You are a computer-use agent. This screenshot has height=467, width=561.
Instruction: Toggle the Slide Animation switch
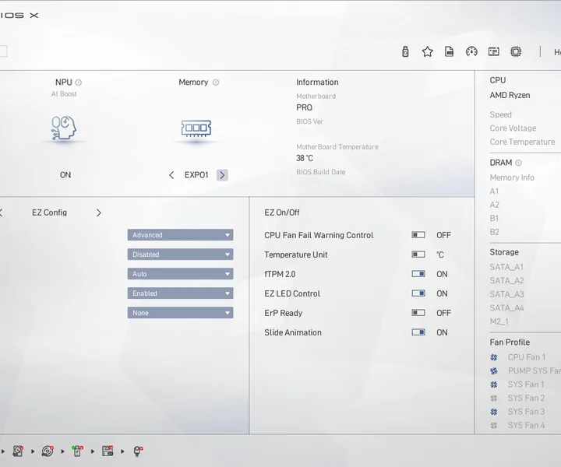418,332
